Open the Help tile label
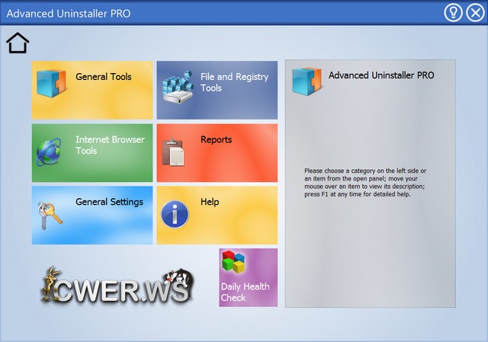 click(210, 202)
